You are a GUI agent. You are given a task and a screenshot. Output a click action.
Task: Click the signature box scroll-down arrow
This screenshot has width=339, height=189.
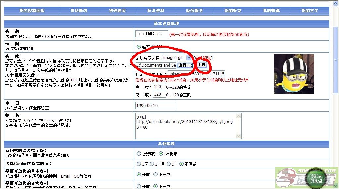point(238,136)
